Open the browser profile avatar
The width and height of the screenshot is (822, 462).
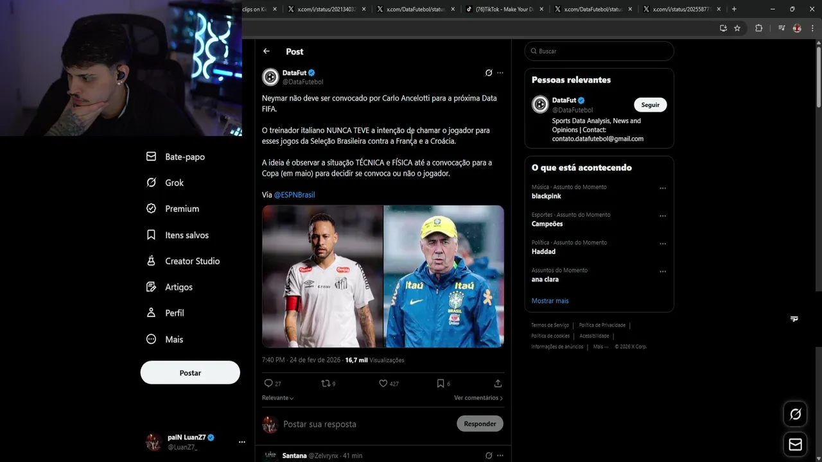pyautogui.click(x=797, y=28)
